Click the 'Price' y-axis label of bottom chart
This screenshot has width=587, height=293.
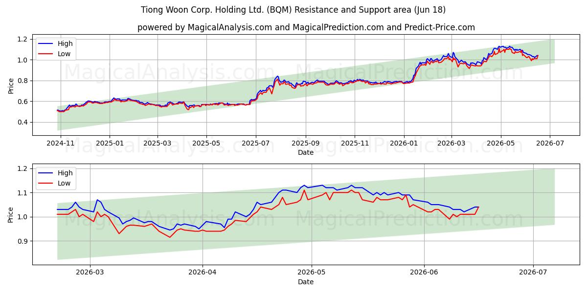11,214
